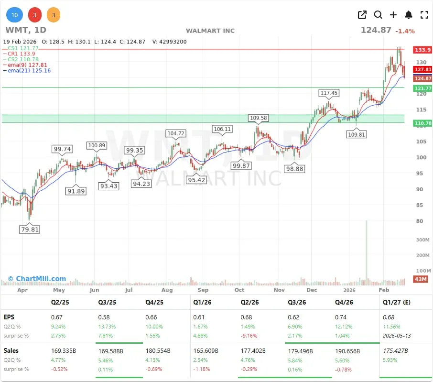Enter fullscreen using the expand icon

click(424, 15)
